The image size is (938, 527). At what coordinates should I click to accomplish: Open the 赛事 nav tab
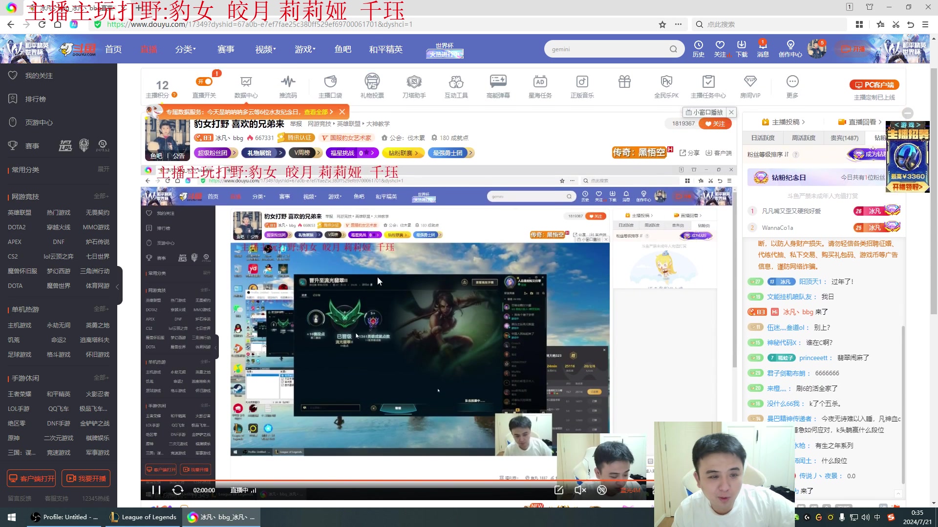(x=226, y=49)
